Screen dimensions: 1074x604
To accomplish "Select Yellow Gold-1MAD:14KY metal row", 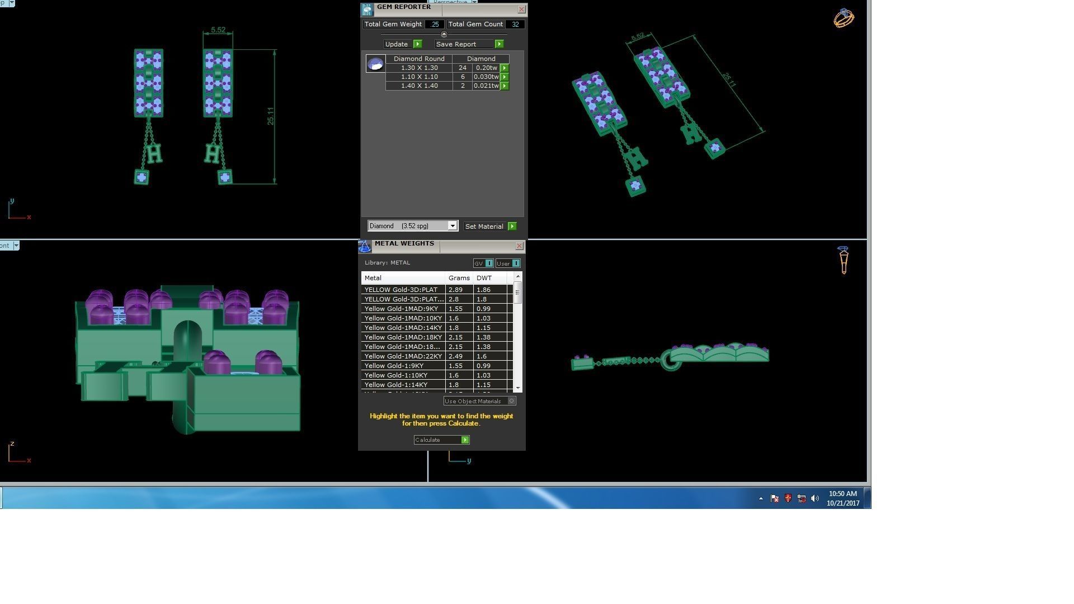I will pyautogui.click(x=403, y=328).
